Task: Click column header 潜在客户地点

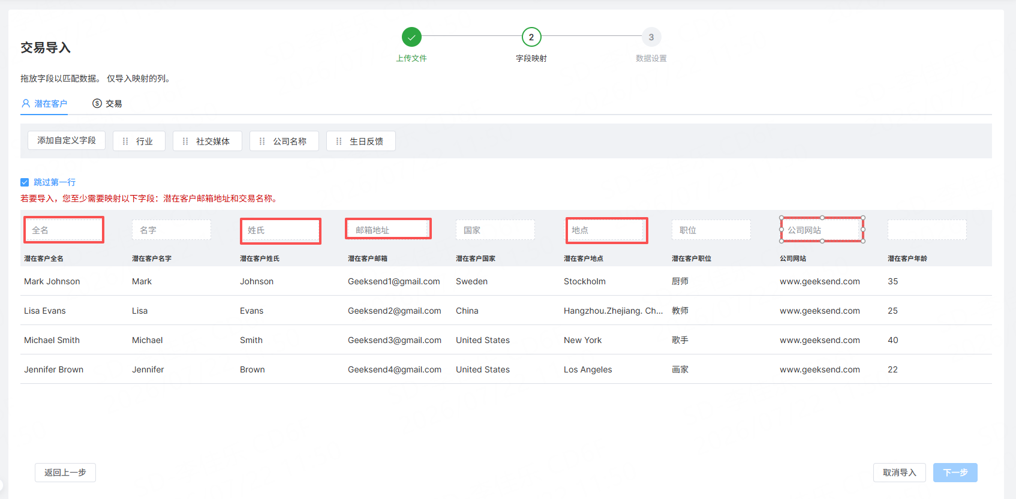Action: pos(584,258)
